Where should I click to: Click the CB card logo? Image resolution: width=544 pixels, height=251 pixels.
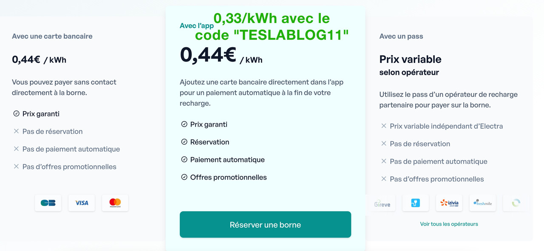(48, 203)
